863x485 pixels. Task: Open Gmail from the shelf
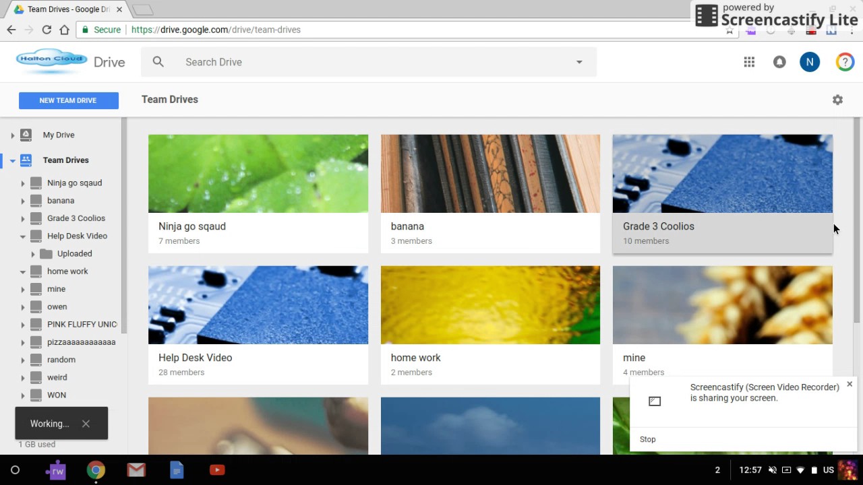[x=136, y=470]
